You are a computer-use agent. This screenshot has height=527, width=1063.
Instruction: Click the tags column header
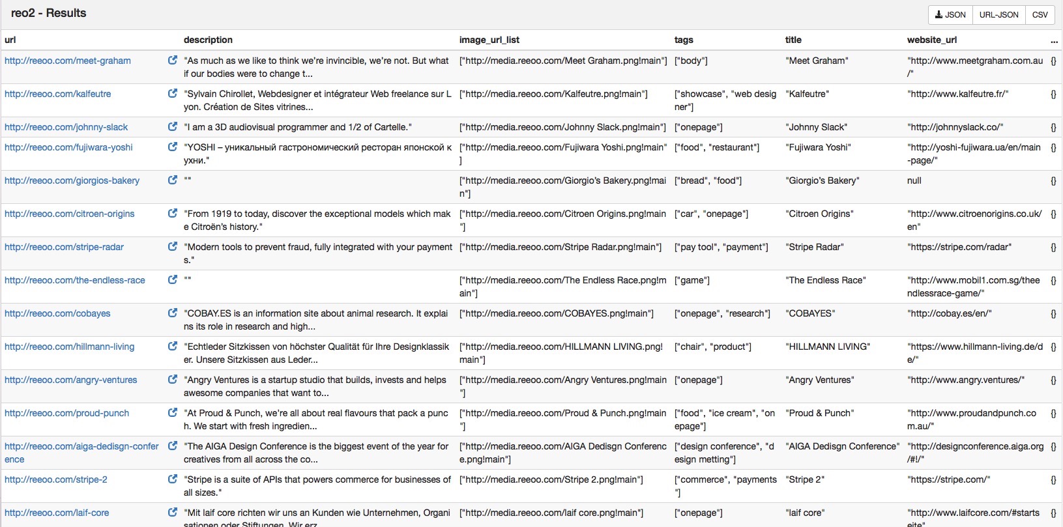(x=684, y=40)
